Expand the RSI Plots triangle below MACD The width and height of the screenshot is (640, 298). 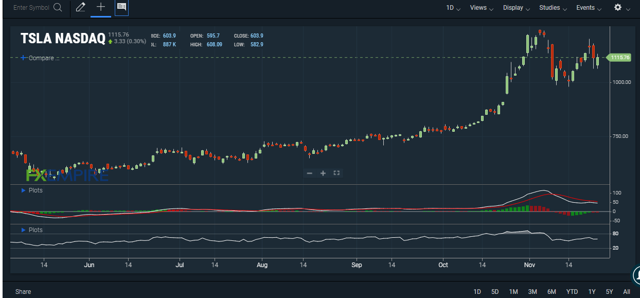23,230
